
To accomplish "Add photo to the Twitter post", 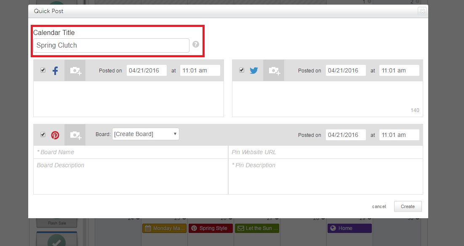I will (x=274, y=71).
